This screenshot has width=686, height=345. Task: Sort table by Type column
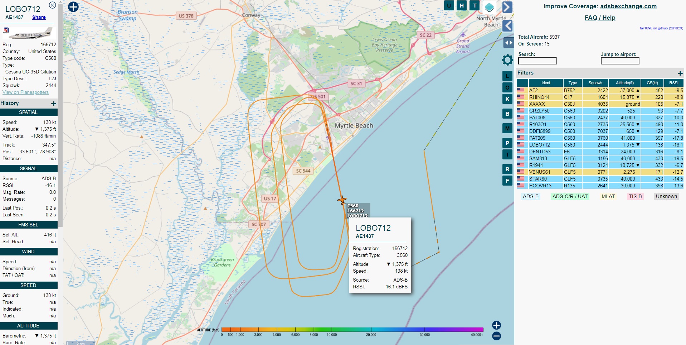coord(573,83)
